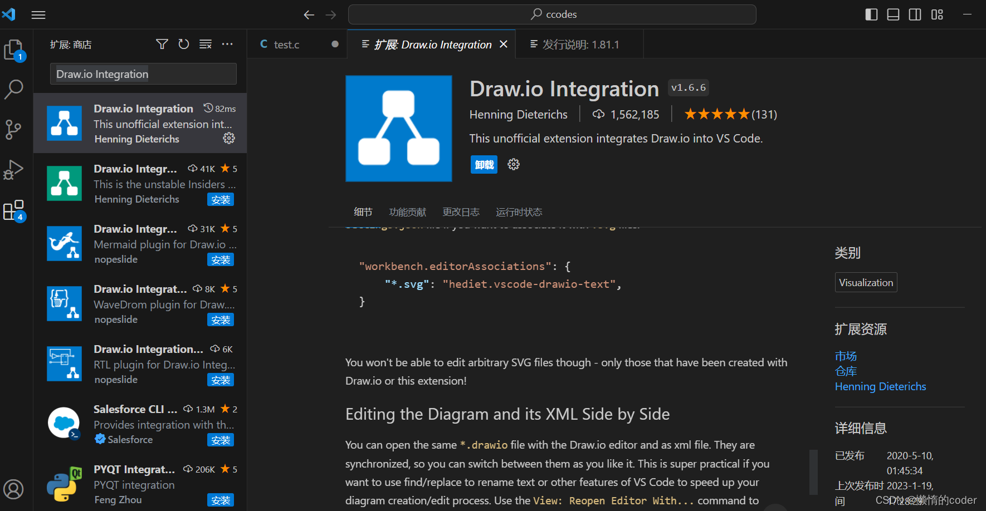The height and width of the screenshot is (511, 986).
Task: Open the Henning Dieterichs resource link
Action: click(880, 386)
